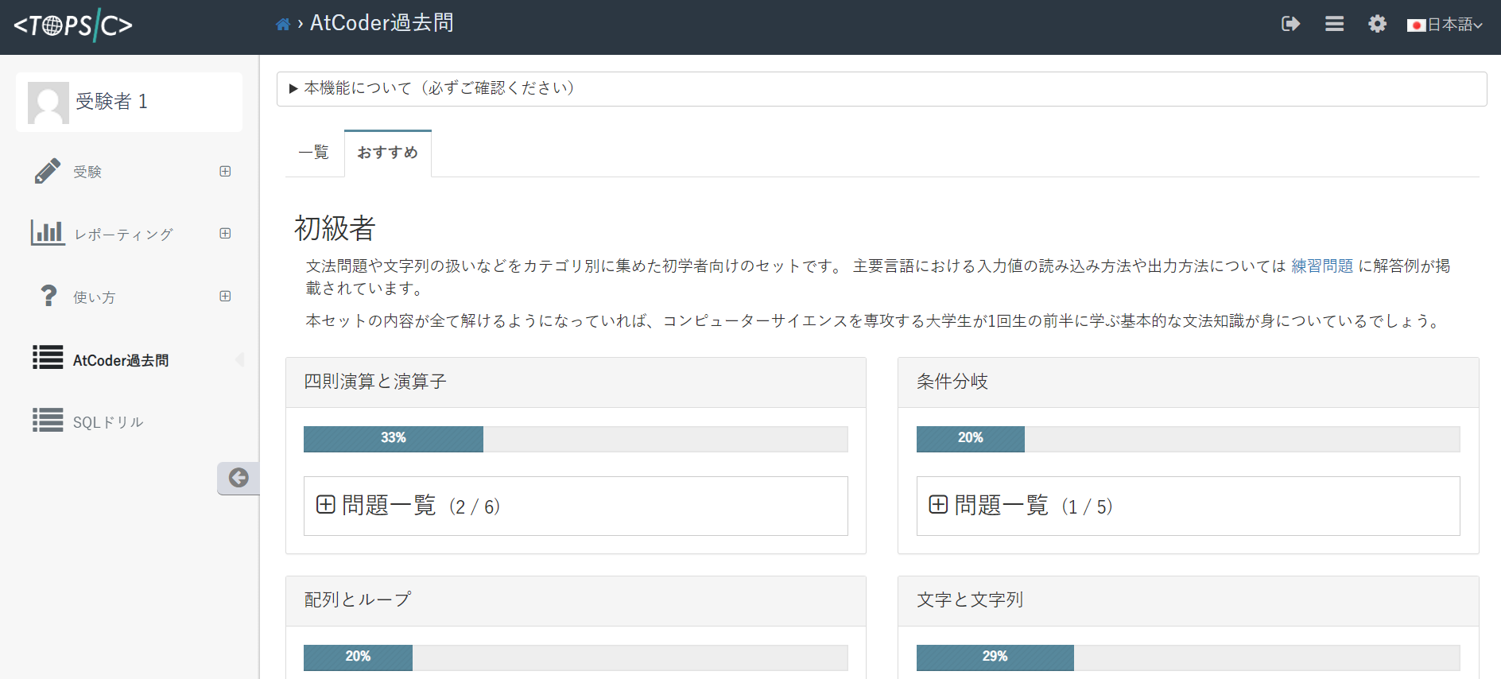Click the 四則演算と演算子 card header
Image resolution: width=1501 pixels, height=679 pixels.
pyautogui.click(x=576, y=382)
